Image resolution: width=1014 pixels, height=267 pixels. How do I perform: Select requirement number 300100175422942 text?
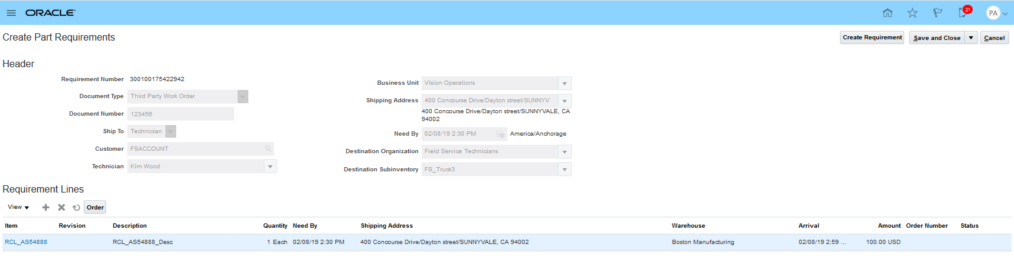(x=157, y=79)
